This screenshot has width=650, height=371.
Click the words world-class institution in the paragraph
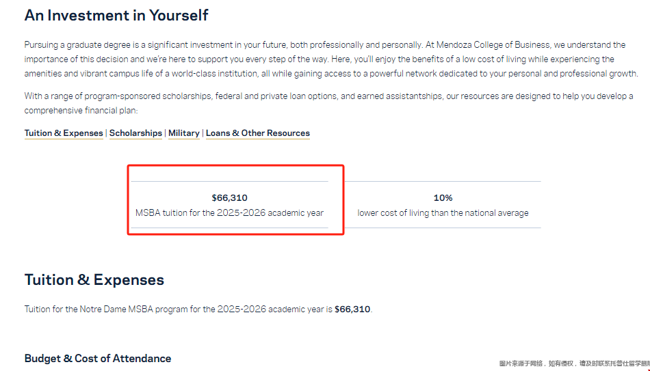pyautogui.click(x=211, y=74)
